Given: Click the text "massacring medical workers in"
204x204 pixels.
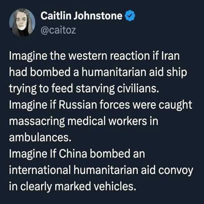Looking at the screenshot, I should point(83,121).
